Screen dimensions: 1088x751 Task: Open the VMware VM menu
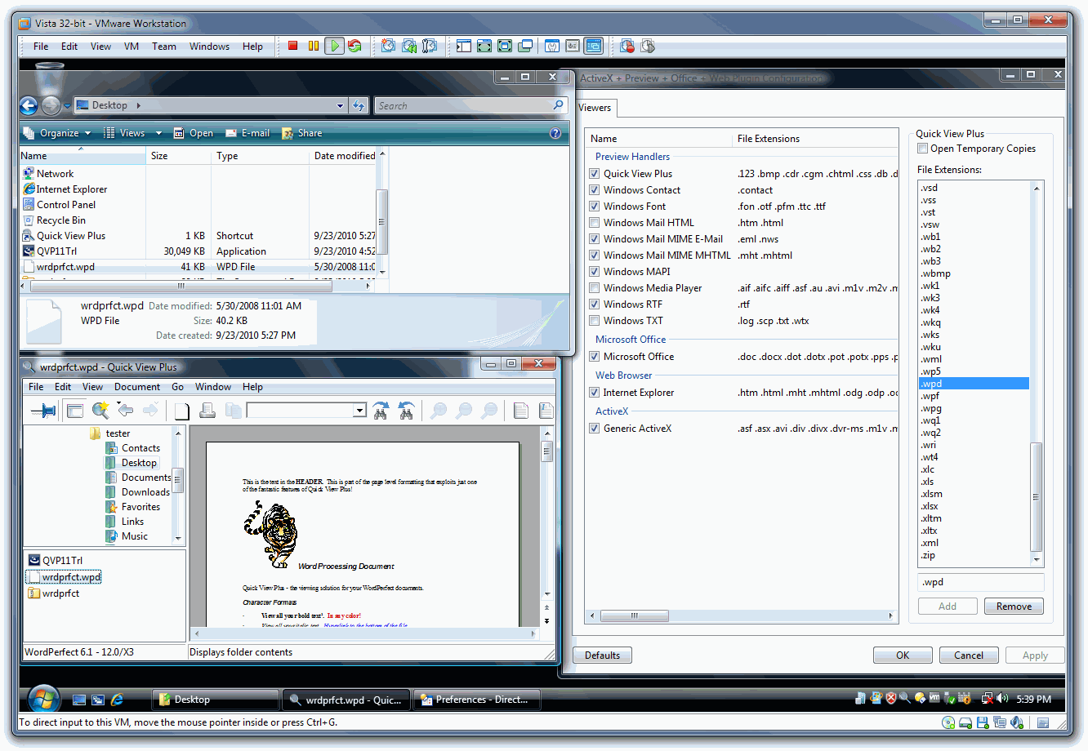tap(132, 47)
